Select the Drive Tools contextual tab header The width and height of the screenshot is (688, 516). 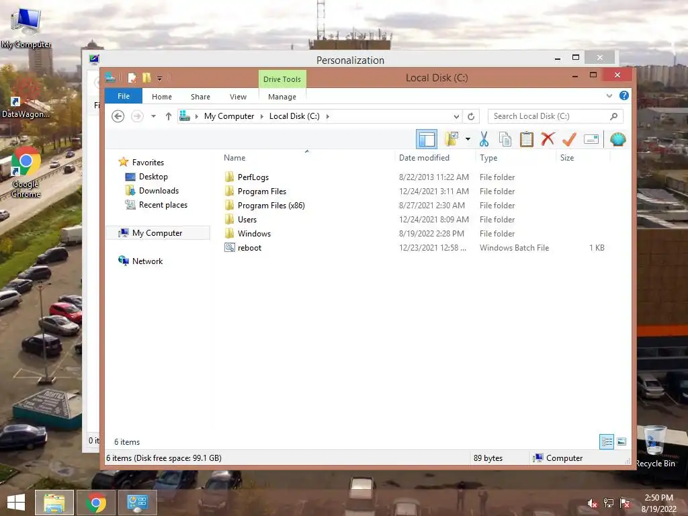pos(282,79)
